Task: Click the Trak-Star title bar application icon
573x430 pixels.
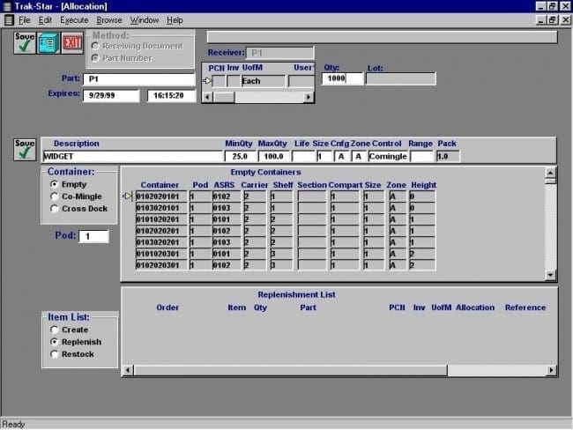Action: pyautogui.click(x=7, y=6)
